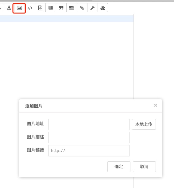The width and height of the screenshot is (174, 188).
Task: Add a blockquote with the quotation-marks icon
Action: [61, 8]
